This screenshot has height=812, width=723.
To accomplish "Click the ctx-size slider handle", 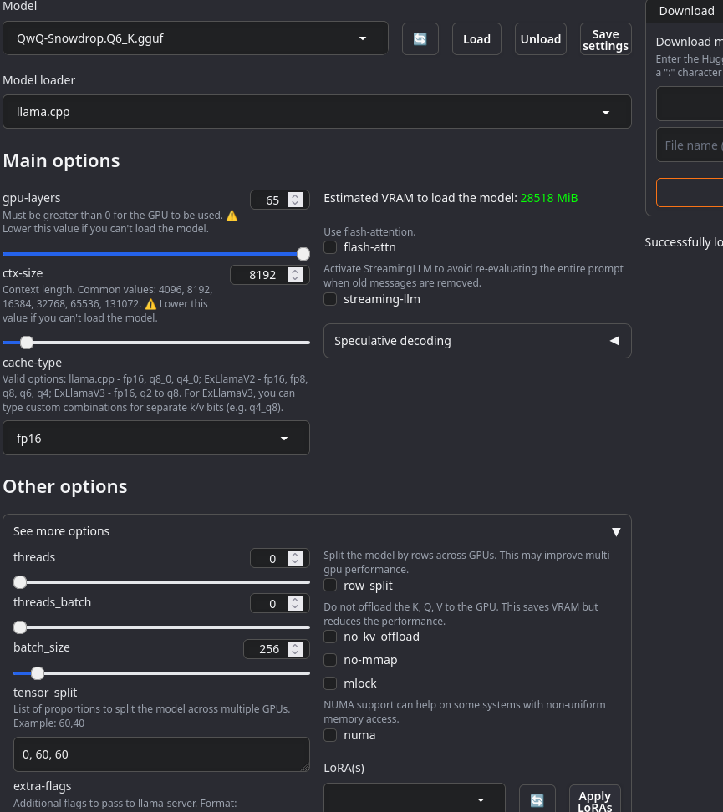I will (x=27, y=343).
